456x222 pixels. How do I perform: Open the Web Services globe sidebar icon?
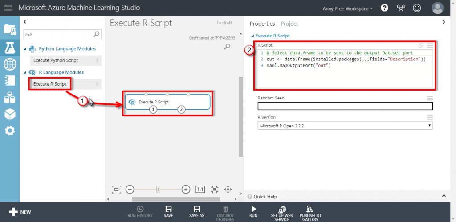(x=10, y=64)
